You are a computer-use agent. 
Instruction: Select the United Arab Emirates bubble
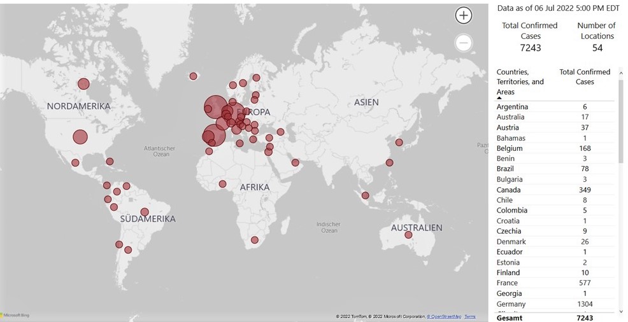point(295,162)
